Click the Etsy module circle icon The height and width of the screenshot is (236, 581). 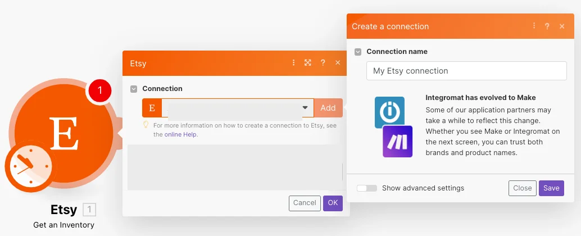[x=63, y=133]
